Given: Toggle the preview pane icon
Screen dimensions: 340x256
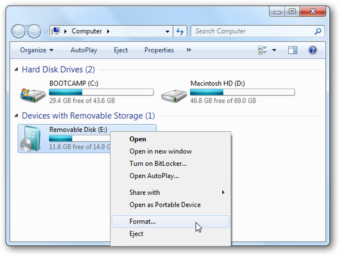Looking at the screenshot, I should [293, 50].
